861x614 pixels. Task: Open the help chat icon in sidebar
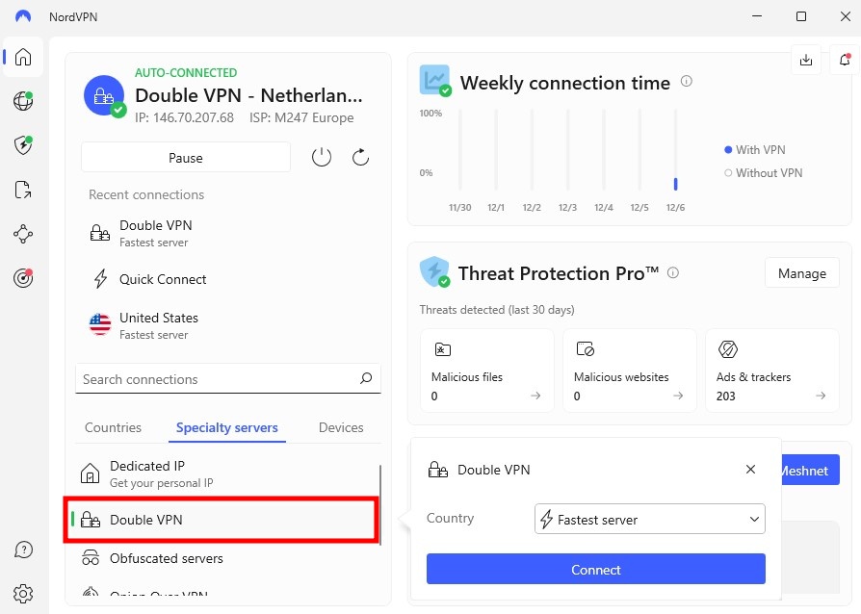[x=23, y=550]
